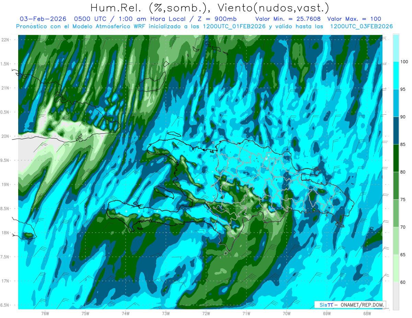The width and height of the screenshot is (412, 318).
Task: Click the '72W' longitude label
Action: pos(206,314)
